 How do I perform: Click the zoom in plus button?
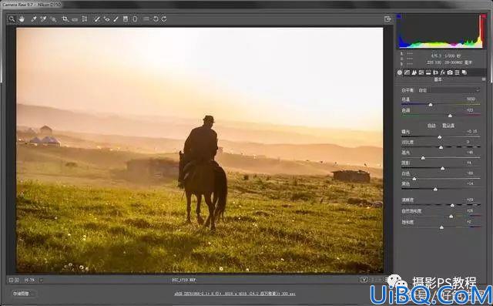click(x=17, y=280)
